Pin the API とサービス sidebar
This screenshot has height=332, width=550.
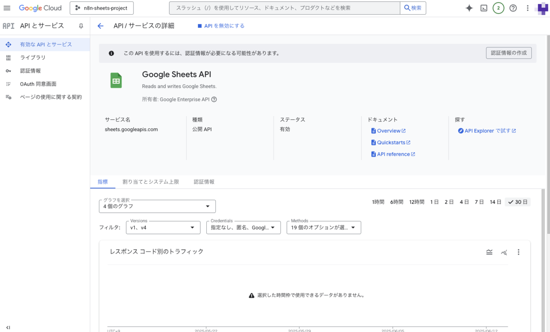(x=81, y=26)
